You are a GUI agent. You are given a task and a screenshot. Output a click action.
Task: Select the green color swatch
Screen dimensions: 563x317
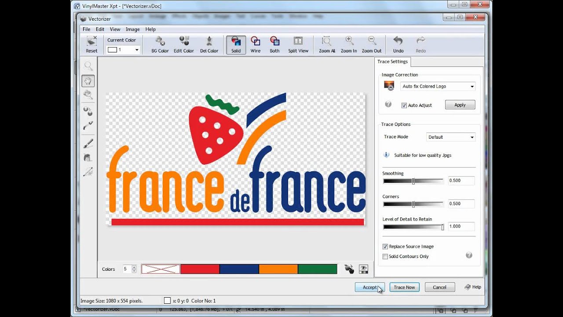pos(318,269)
